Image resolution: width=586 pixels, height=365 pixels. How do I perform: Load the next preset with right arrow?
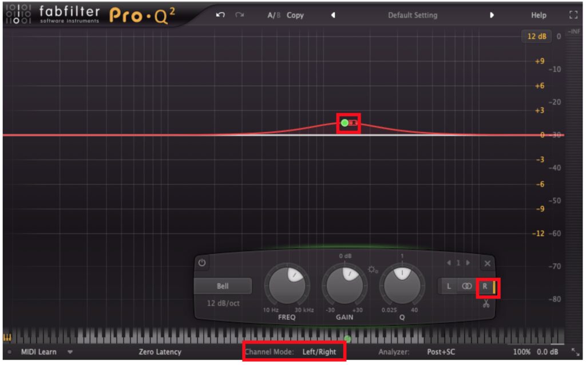pos(492,15)
